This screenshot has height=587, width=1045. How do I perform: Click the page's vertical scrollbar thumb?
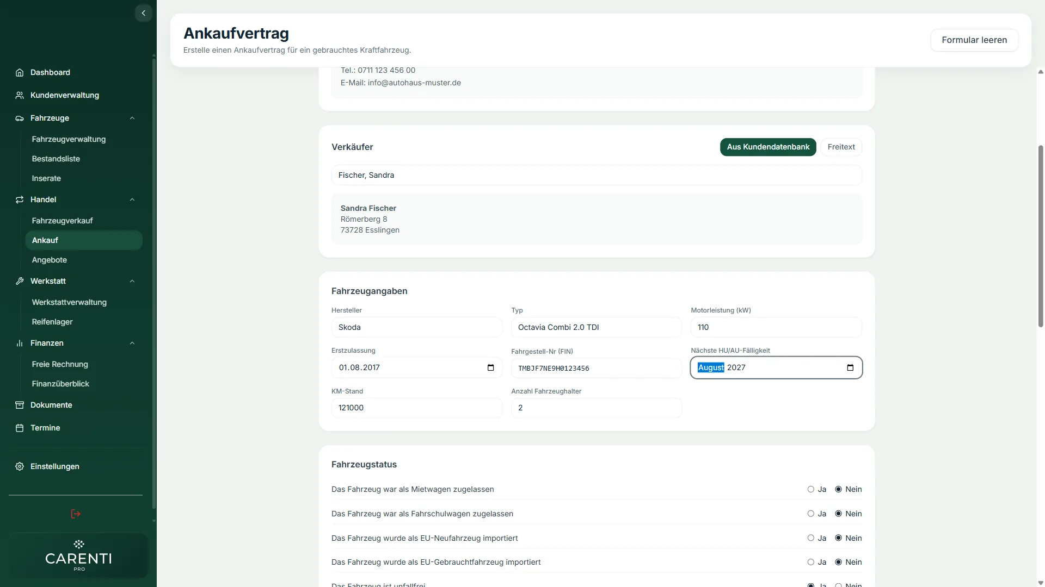[x=1041, y=236]
